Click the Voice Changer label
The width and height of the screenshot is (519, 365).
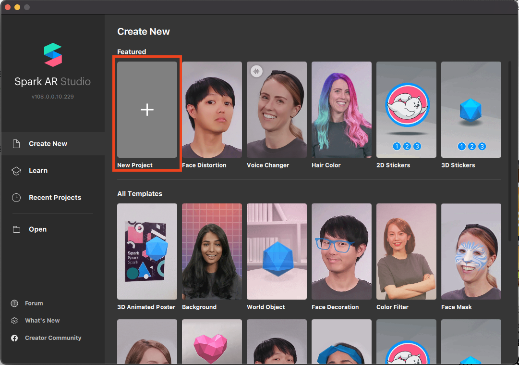268,165
